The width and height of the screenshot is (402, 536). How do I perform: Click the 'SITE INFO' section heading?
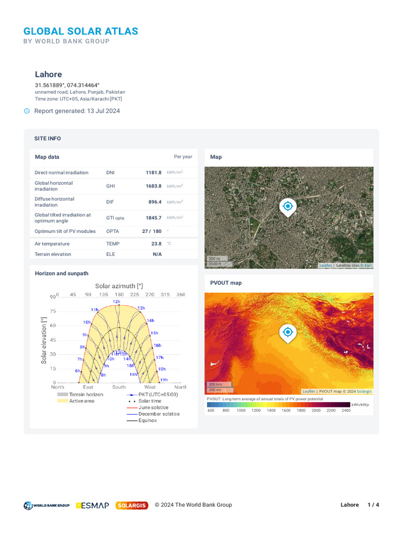pyautogui.click(x=48, y=138)
